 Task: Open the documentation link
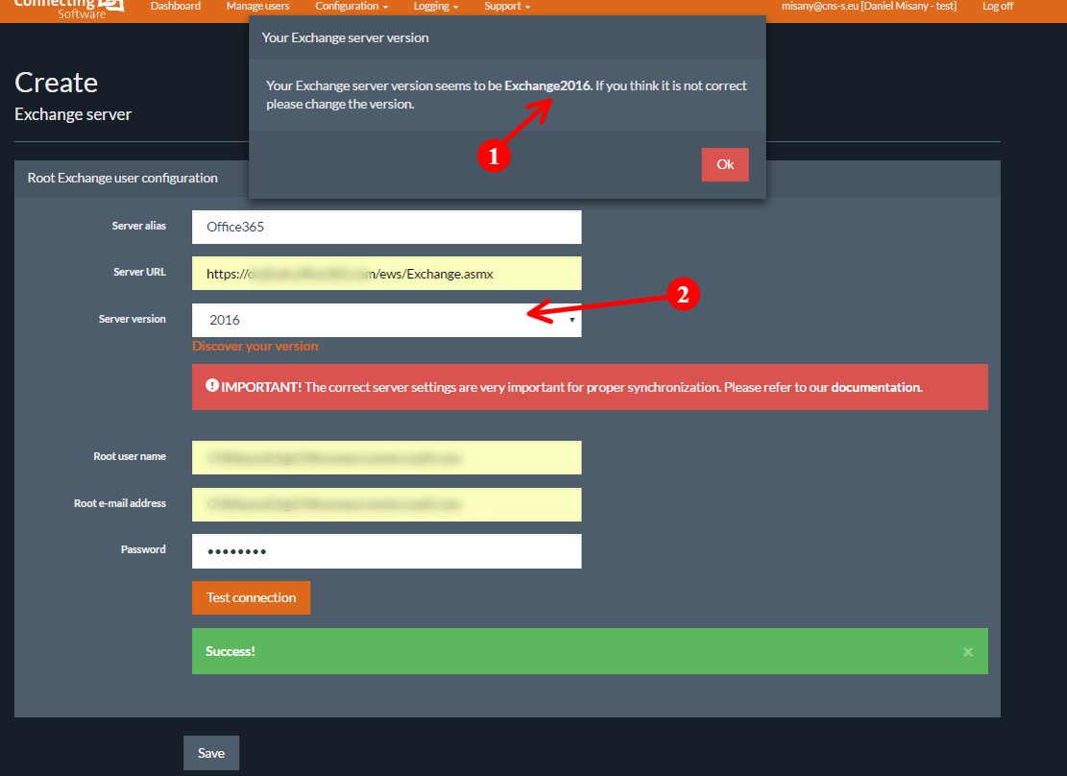(875, 387)
